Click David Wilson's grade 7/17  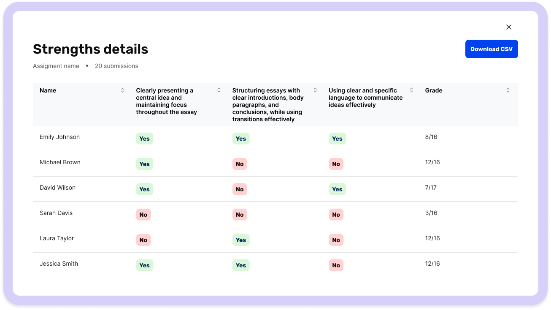point(431,188)
